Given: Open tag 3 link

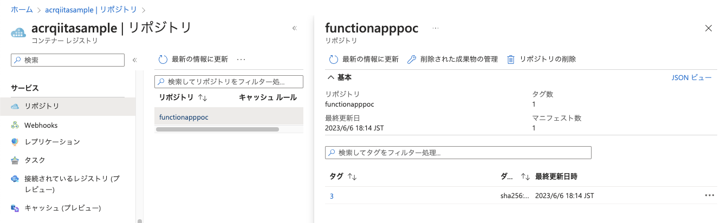Looking at the screenshot, I should click(332, 196).
